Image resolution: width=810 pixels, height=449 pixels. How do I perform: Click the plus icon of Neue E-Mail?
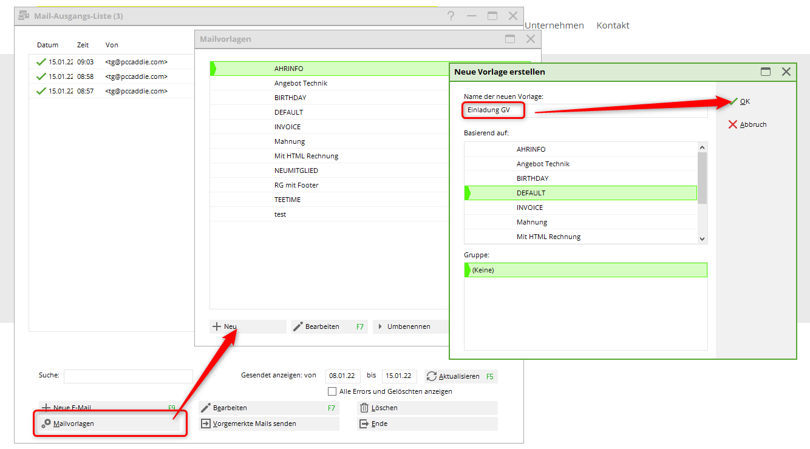(46, 408)
